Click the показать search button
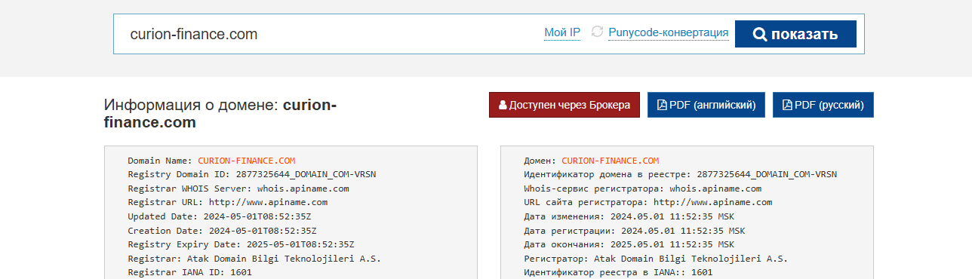The image size is (972, 279). pos(795,34)
